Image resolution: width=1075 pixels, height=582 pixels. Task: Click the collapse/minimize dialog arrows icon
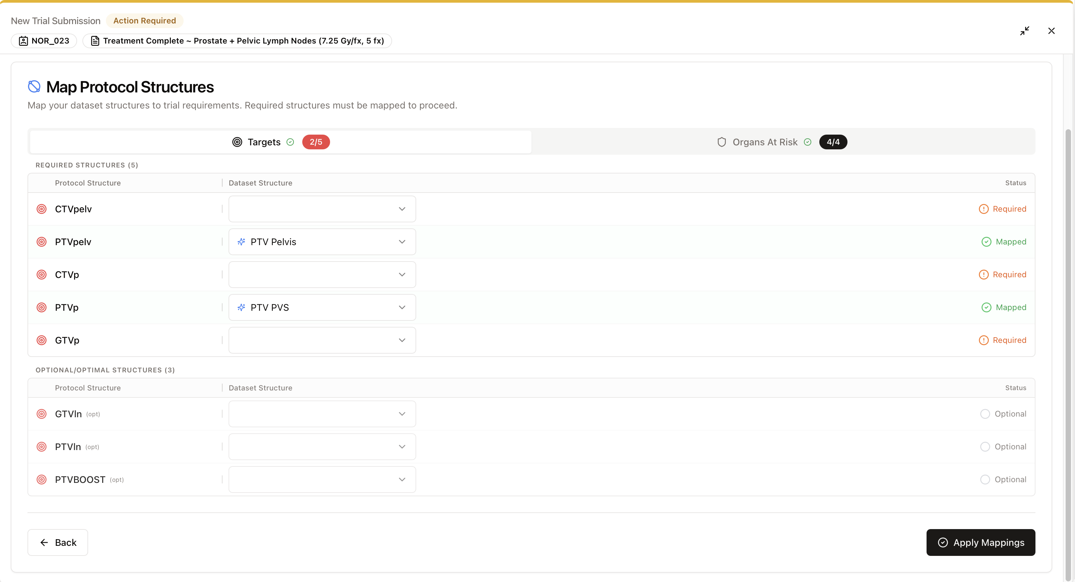coord(1024,31)
